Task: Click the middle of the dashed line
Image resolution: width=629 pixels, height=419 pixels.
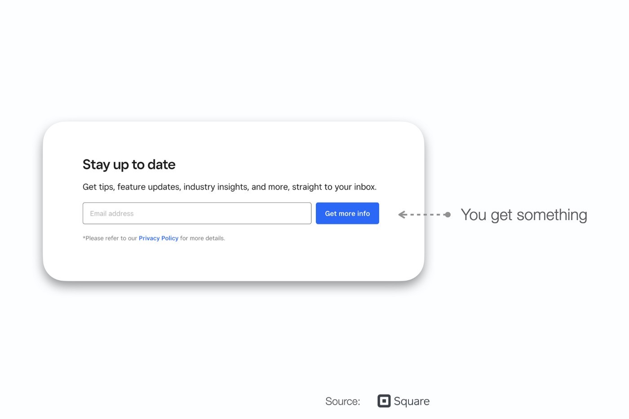Action: point(425,215)
